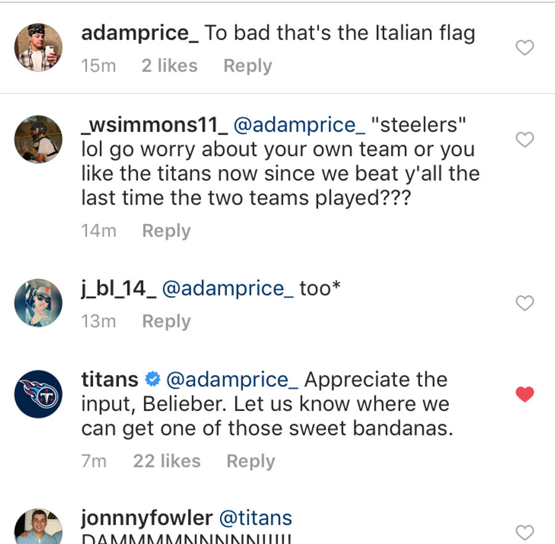The image size is (555, 544).
Task: Reply to _wsimmons11_'s comment
Action: pos(166,231)
